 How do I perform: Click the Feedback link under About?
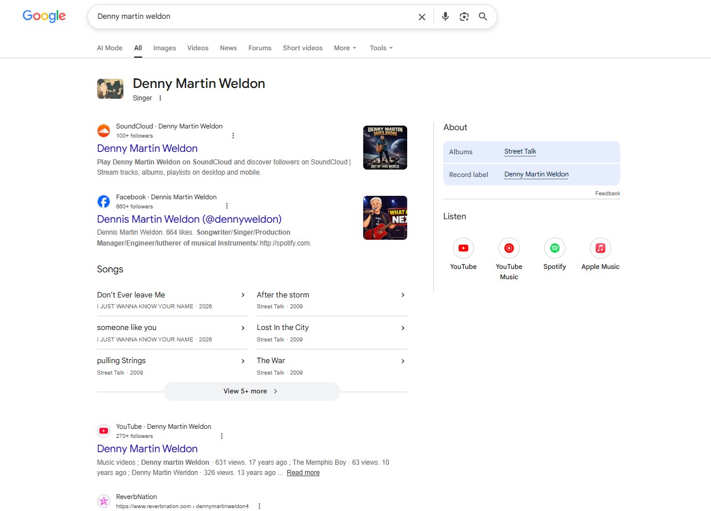point(608,194)
